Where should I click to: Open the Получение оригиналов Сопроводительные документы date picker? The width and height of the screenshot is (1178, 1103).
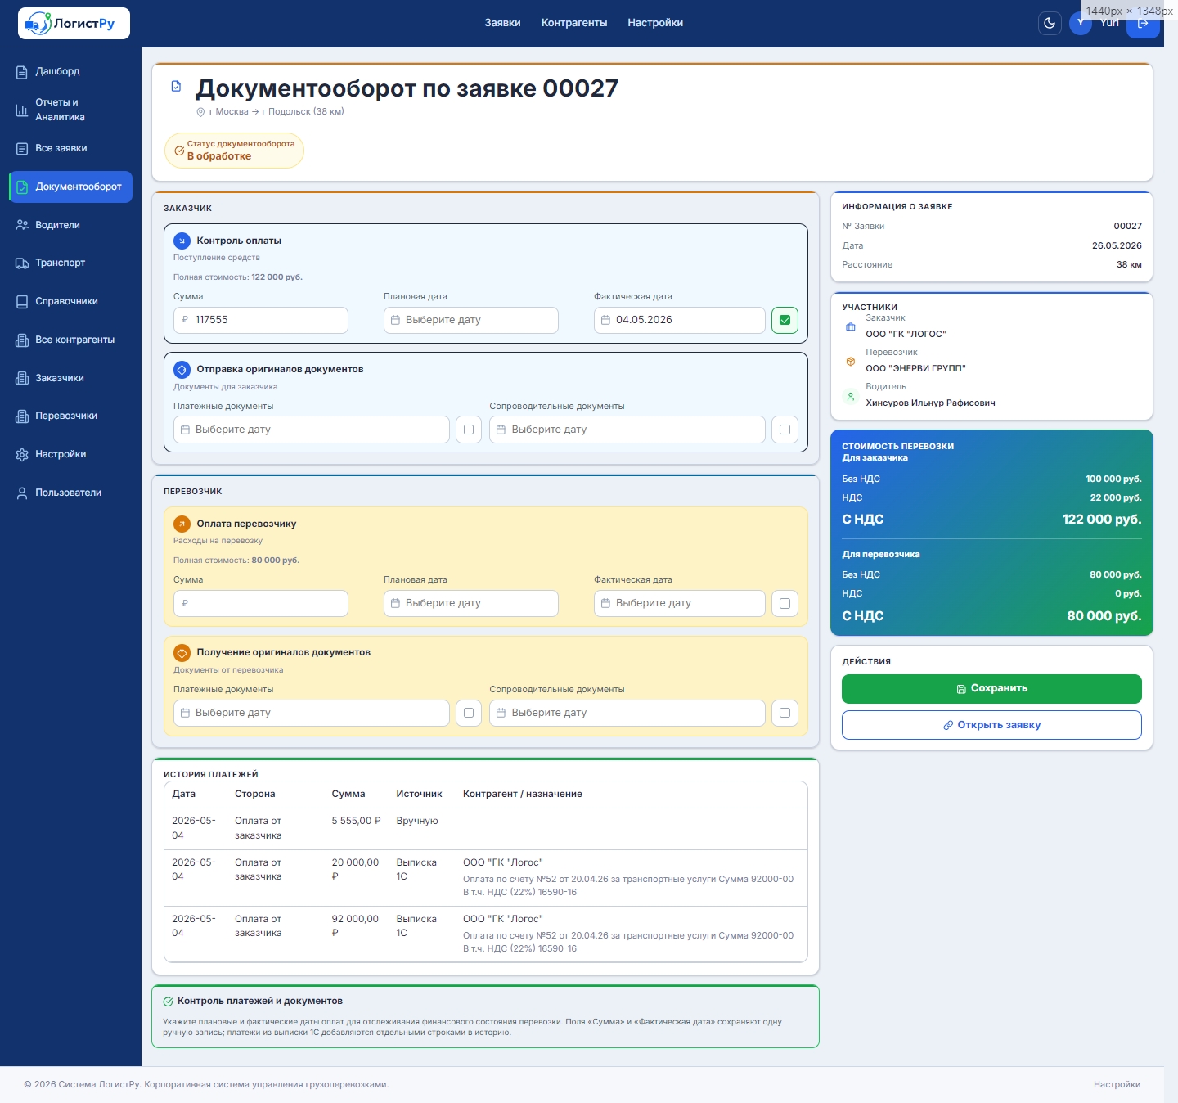coord(627,713)
